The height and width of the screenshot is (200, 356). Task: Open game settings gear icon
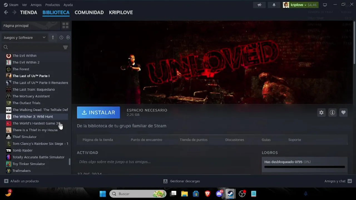321,112
